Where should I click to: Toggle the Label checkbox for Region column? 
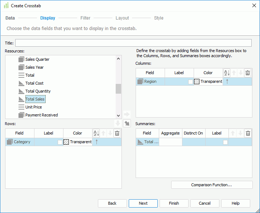click(x=190, y=82)
